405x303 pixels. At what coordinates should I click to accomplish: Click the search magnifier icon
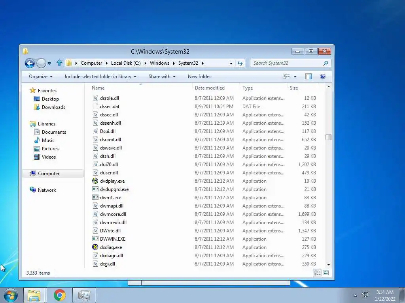point(326,63)
